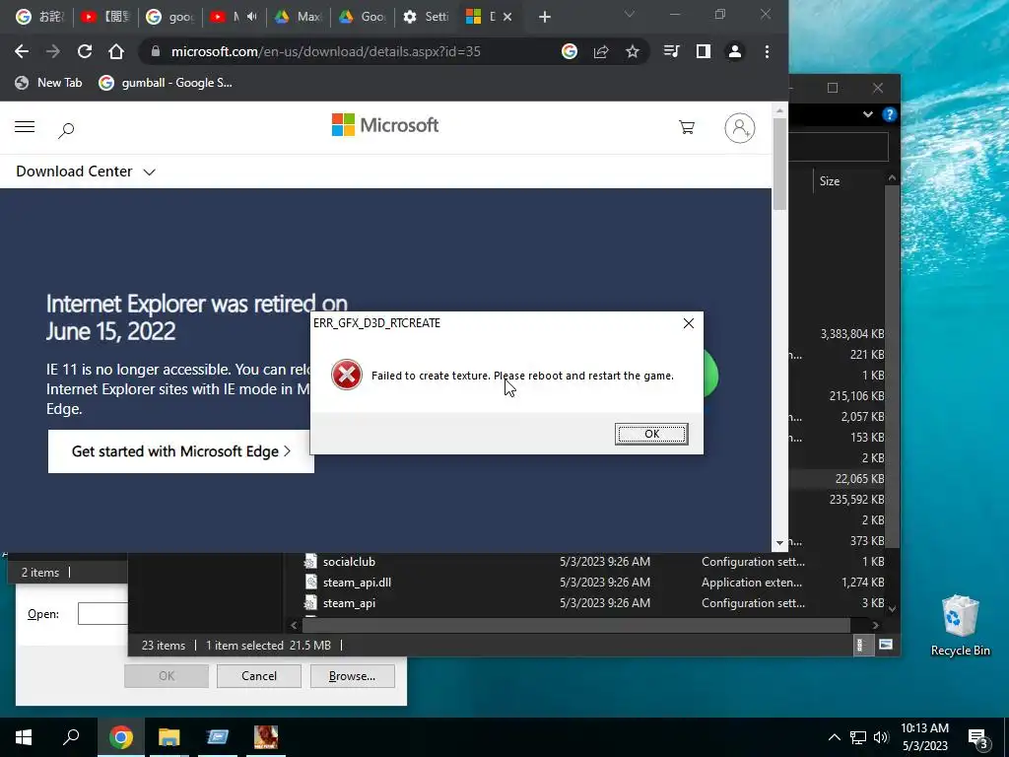Switch to the Max Google Drive tab
Screen dimensions: 1009x757
click(x=299, y=17)
